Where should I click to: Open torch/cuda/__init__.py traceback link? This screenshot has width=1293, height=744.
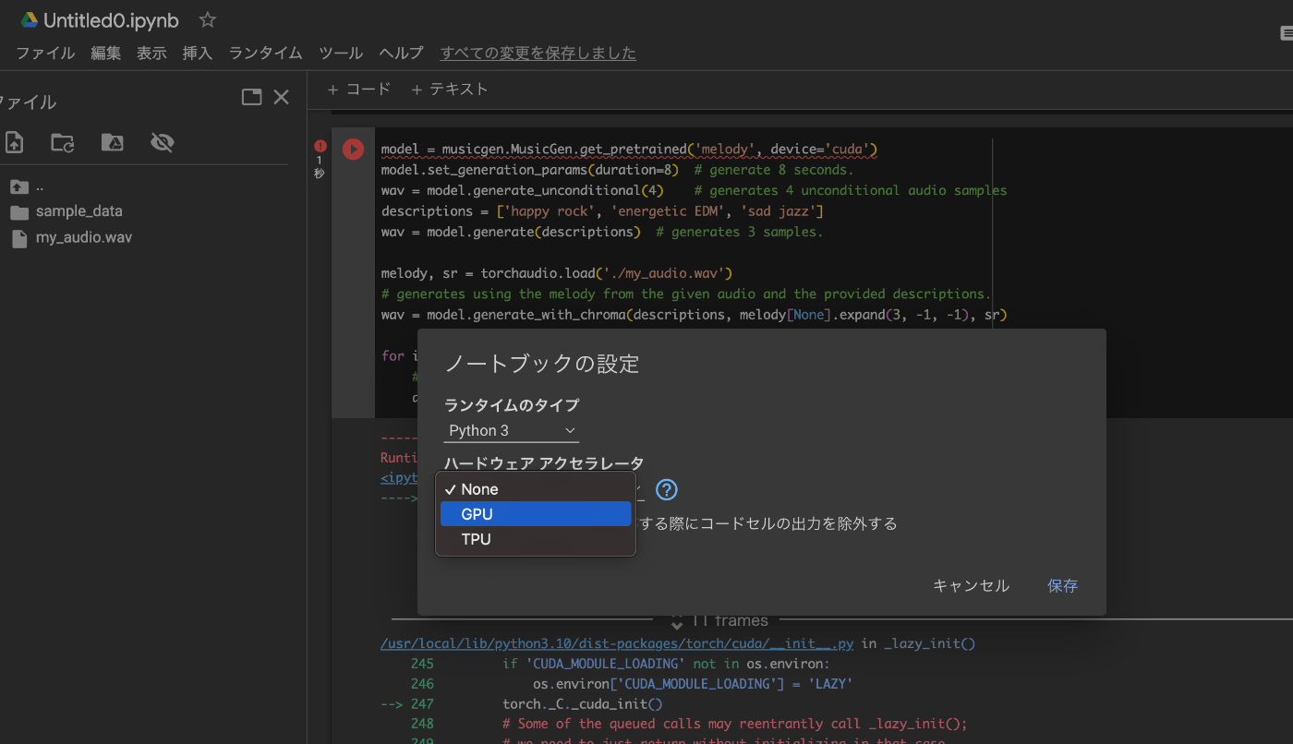[617, 643]
